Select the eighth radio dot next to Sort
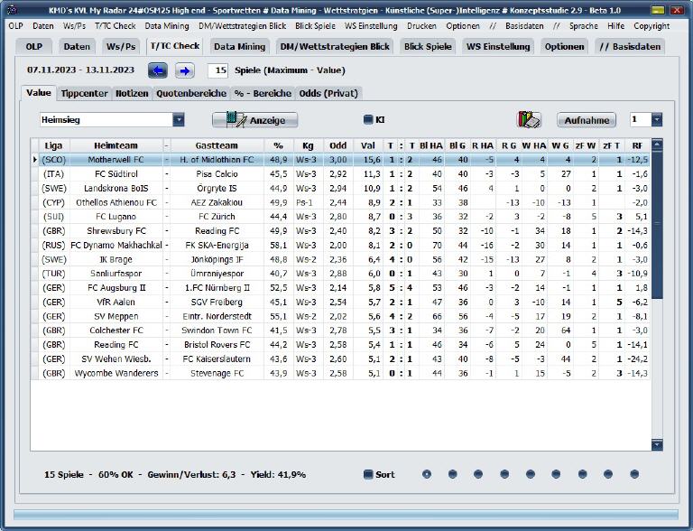This screenshot has width=693, height=531. click(x=608, y=474)
